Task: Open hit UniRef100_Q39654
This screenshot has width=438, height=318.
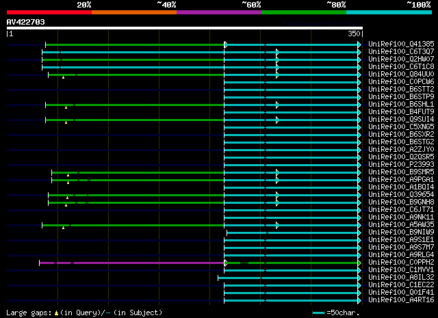Action: point(401,195)
